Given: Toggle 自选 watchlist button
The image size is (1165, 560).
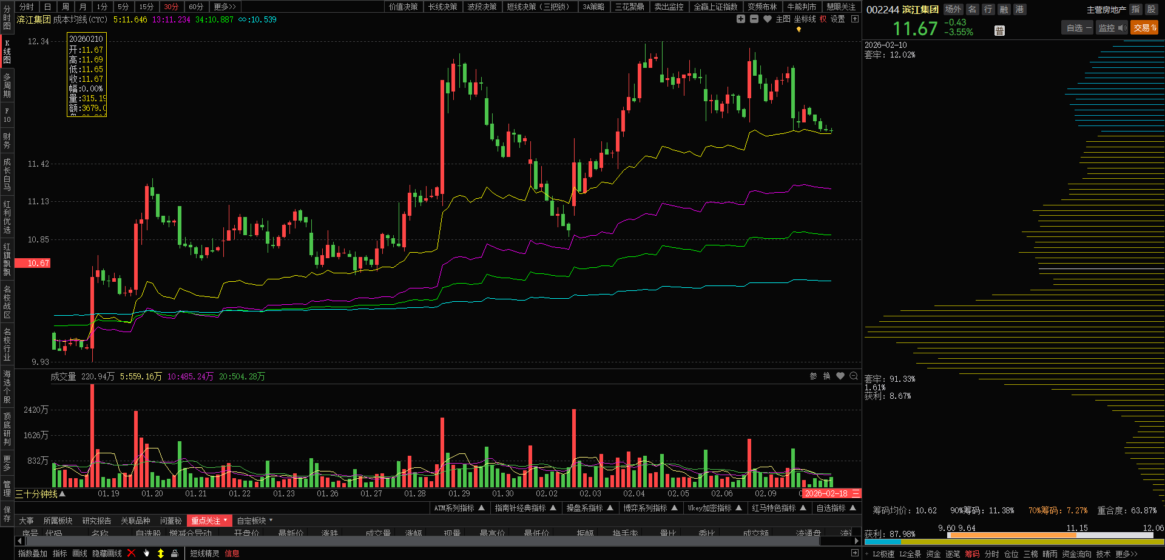Looking at the screenshot, I should [1078, 28].
